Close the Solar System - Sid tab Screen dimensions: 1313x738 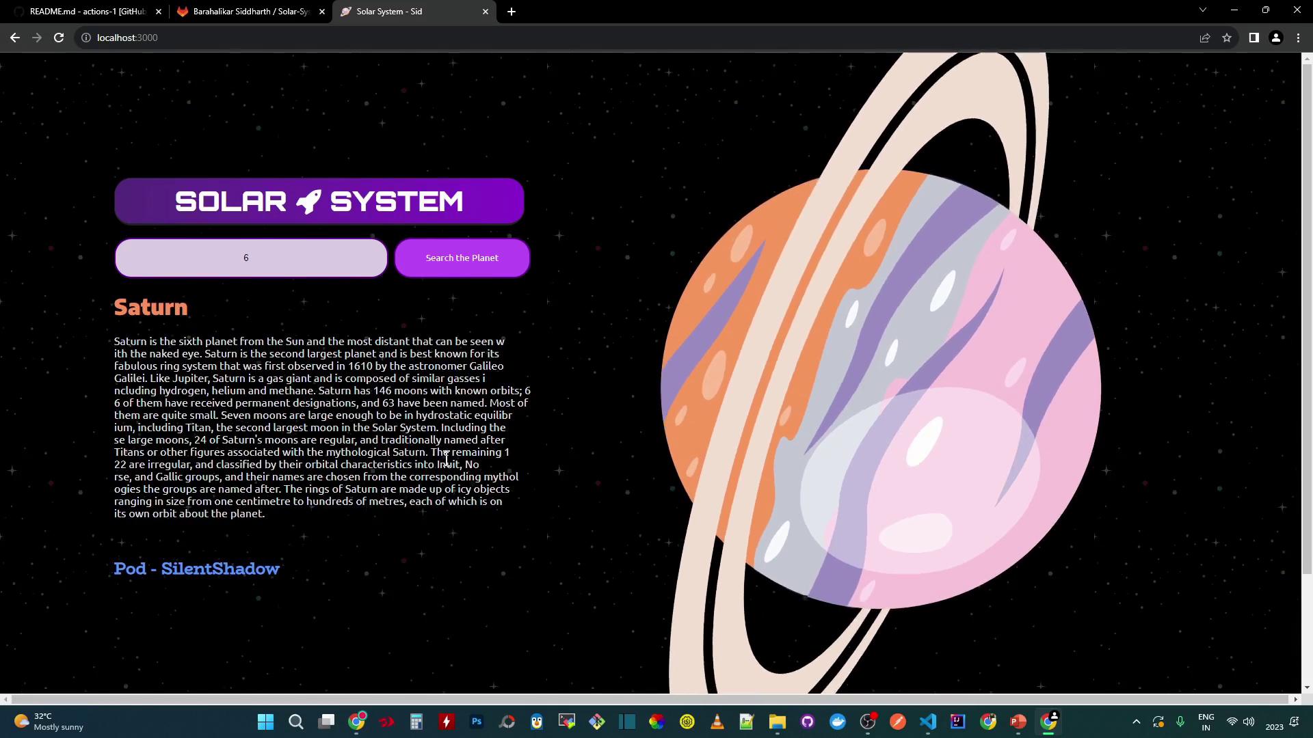486,12
